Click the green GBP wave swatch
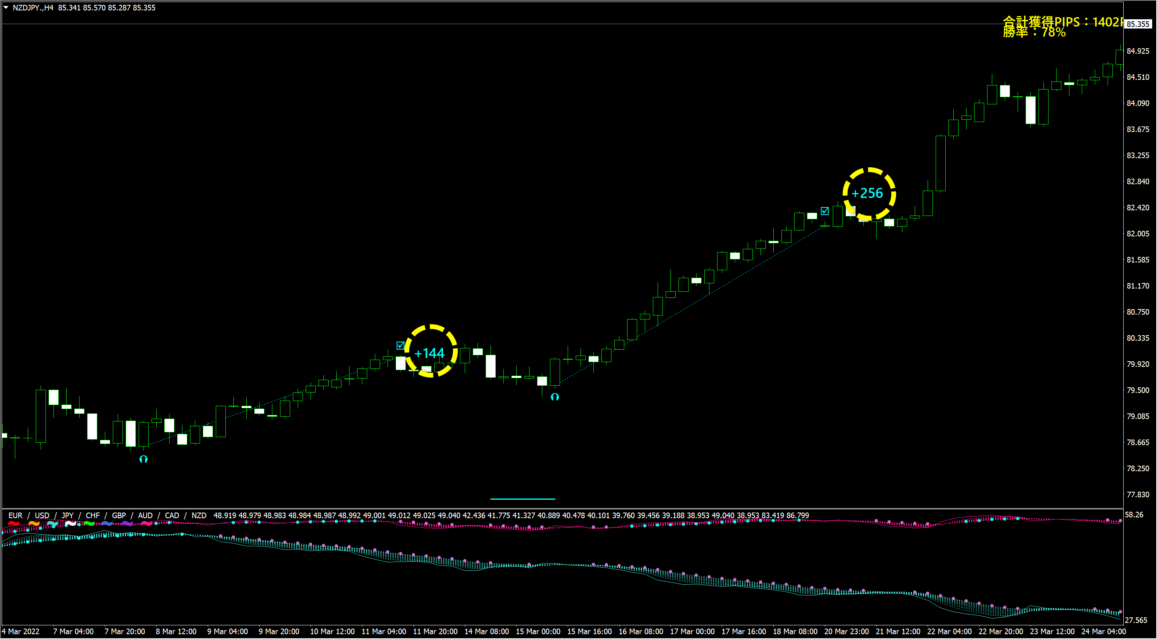The image size is (1157, 639). 88,524
